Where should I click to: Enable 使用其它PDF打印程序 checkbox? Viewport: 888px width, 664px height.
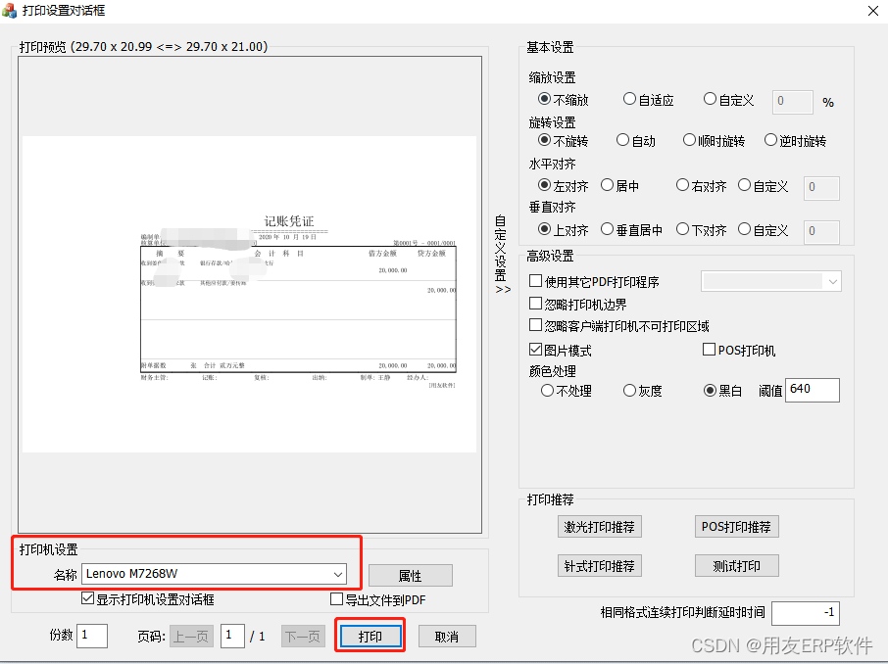click(x=536, y=281)
